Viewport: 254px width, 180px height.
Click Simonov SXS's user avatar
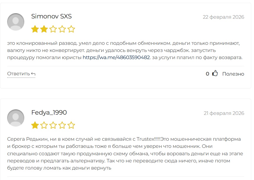15,22
